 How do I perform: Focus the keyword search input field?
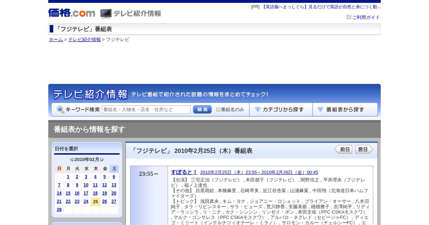pos(146,110)
